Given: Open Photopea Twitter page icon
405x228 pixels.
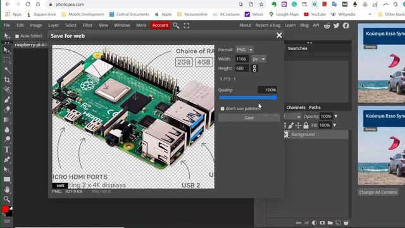Looking at the screenshot, I should point(336,25).
